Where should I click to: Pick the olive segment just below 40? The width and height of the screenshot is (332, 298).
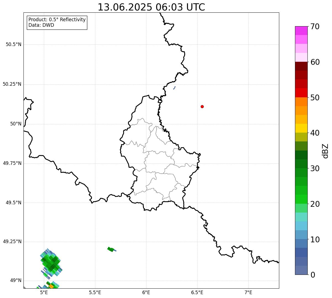click(301, 137)
